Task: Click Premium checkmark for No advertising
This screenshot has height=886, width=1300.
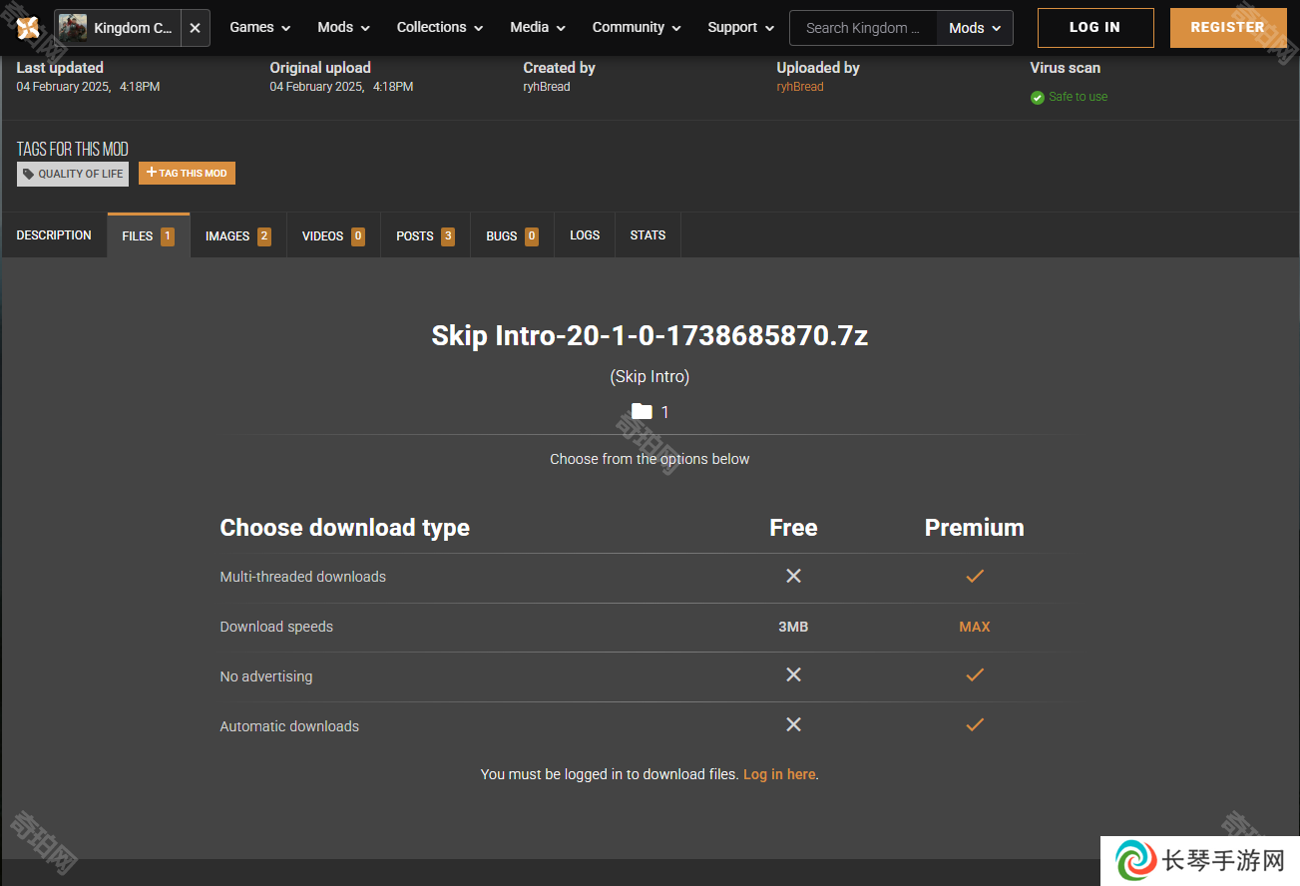Action: coord(975,674)
